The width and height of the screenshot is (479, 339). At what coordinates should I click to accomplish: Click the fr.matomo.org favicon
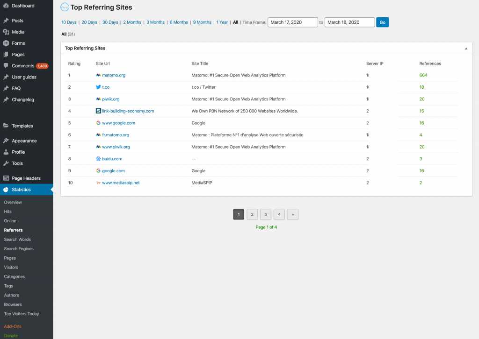point(98,135)
